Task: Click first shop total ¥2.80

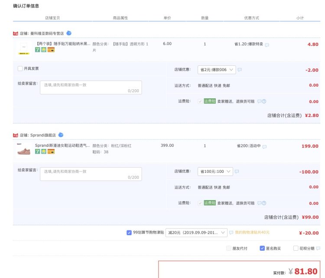Action: [312, 115]
